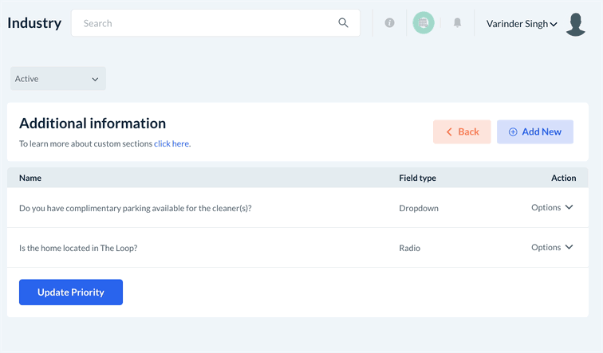Expand Options for the parking question

point(552,208)
